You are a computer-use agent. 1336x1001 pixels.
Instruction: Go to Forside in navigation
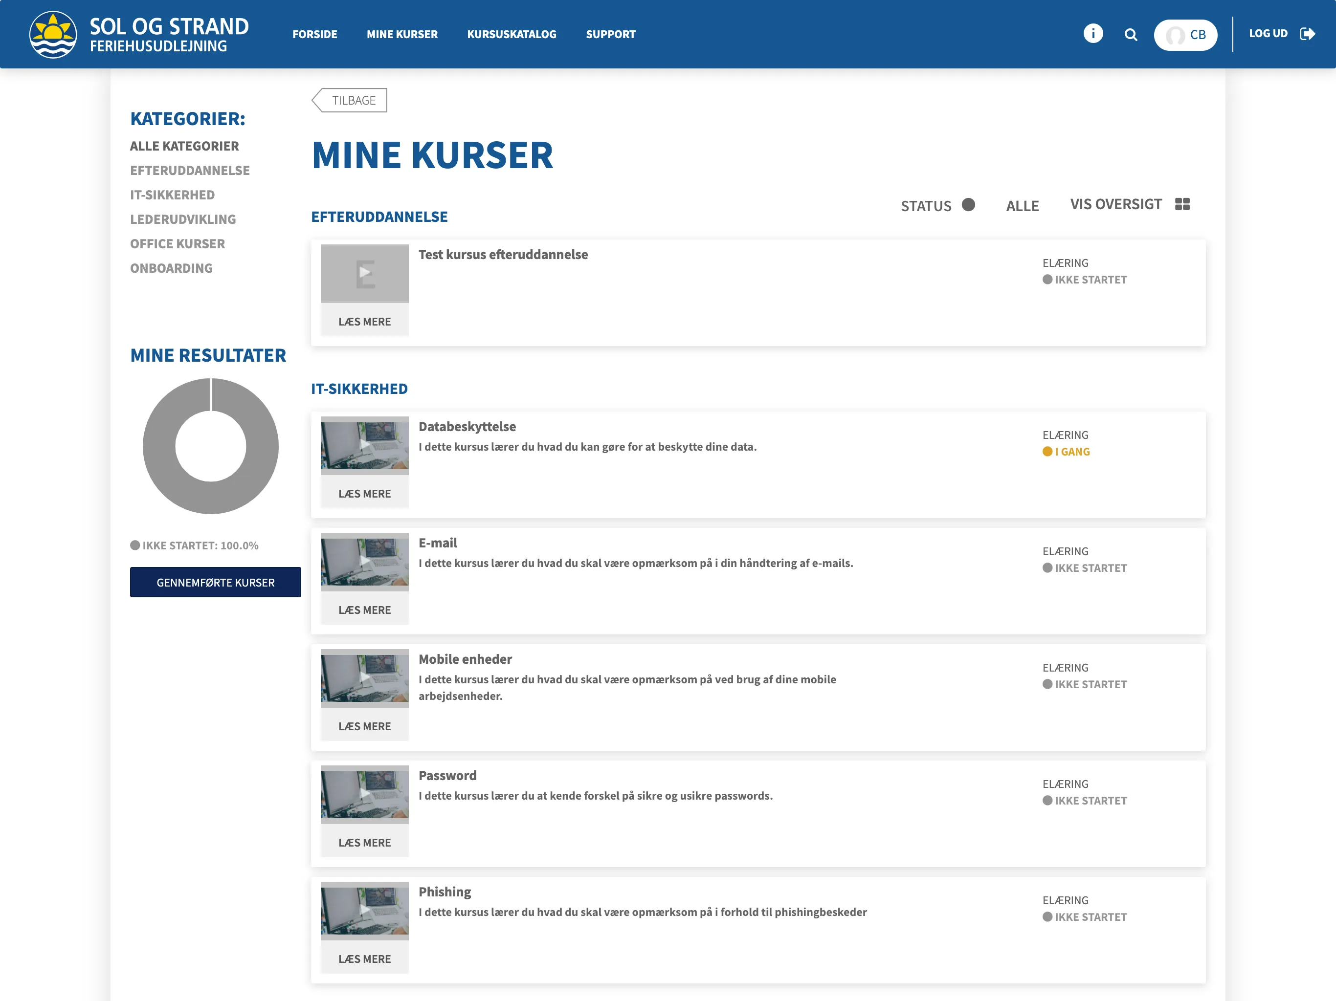coord(314,34)
